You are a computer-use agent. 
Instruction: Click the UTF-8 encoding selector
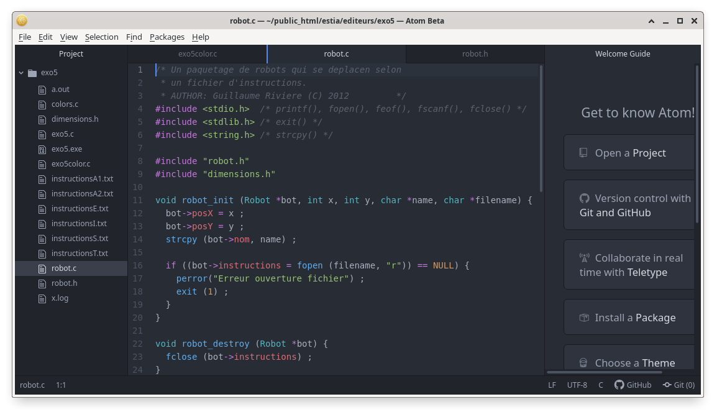(577, 385)
